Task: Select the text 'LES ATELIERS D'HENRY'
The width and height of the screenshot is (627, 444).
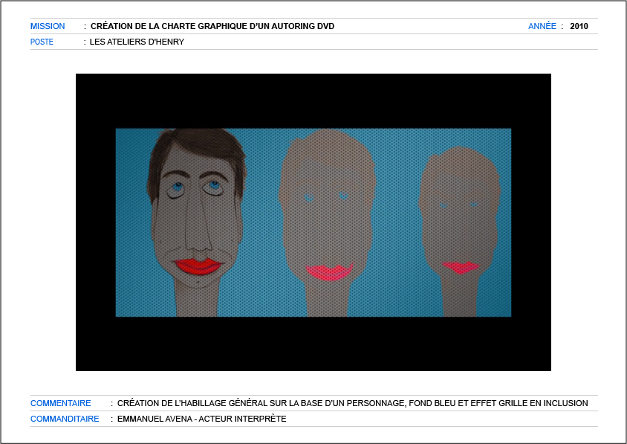Action: point(137,42)
